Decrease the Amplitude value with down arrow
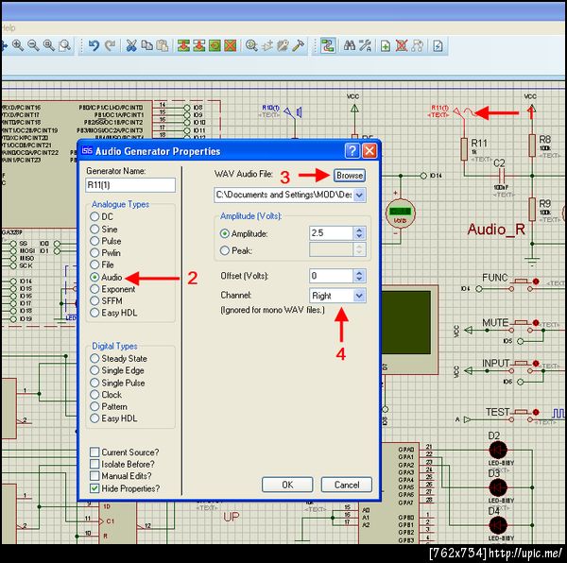567x563 pixels. pos(359,236)
